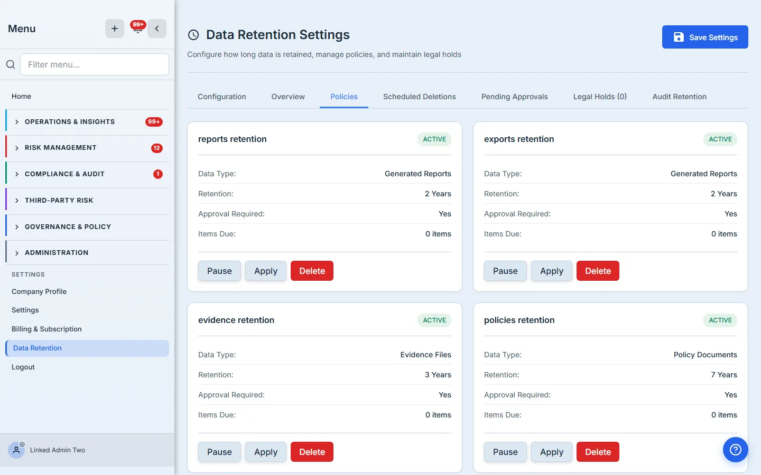Expand the Governance & Policy section

87,227
